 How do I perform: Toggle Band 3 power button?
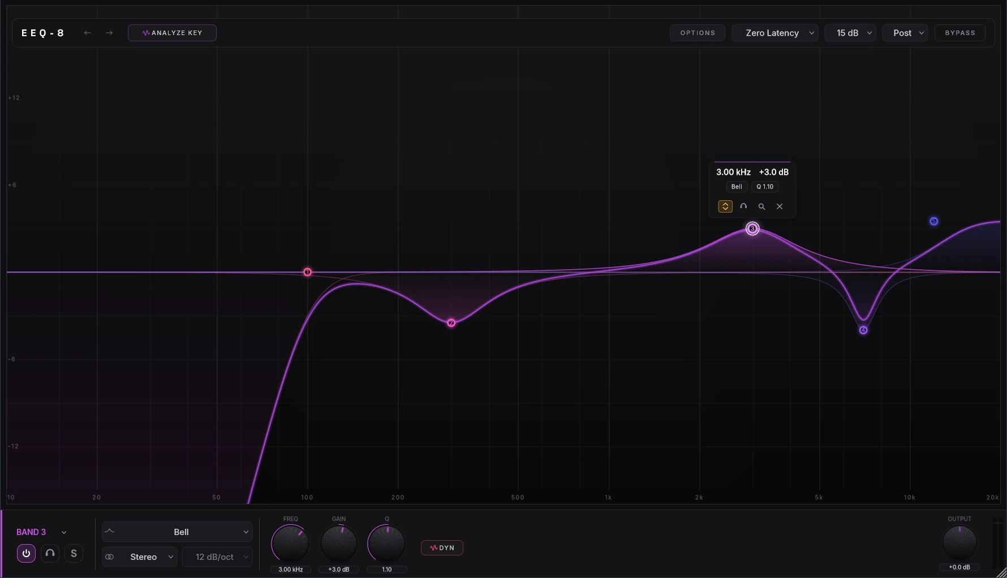pyautogui.click(x=26, y=553)
